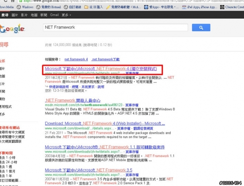
Task: Click the blue search magnifier button
Action: 201,27
